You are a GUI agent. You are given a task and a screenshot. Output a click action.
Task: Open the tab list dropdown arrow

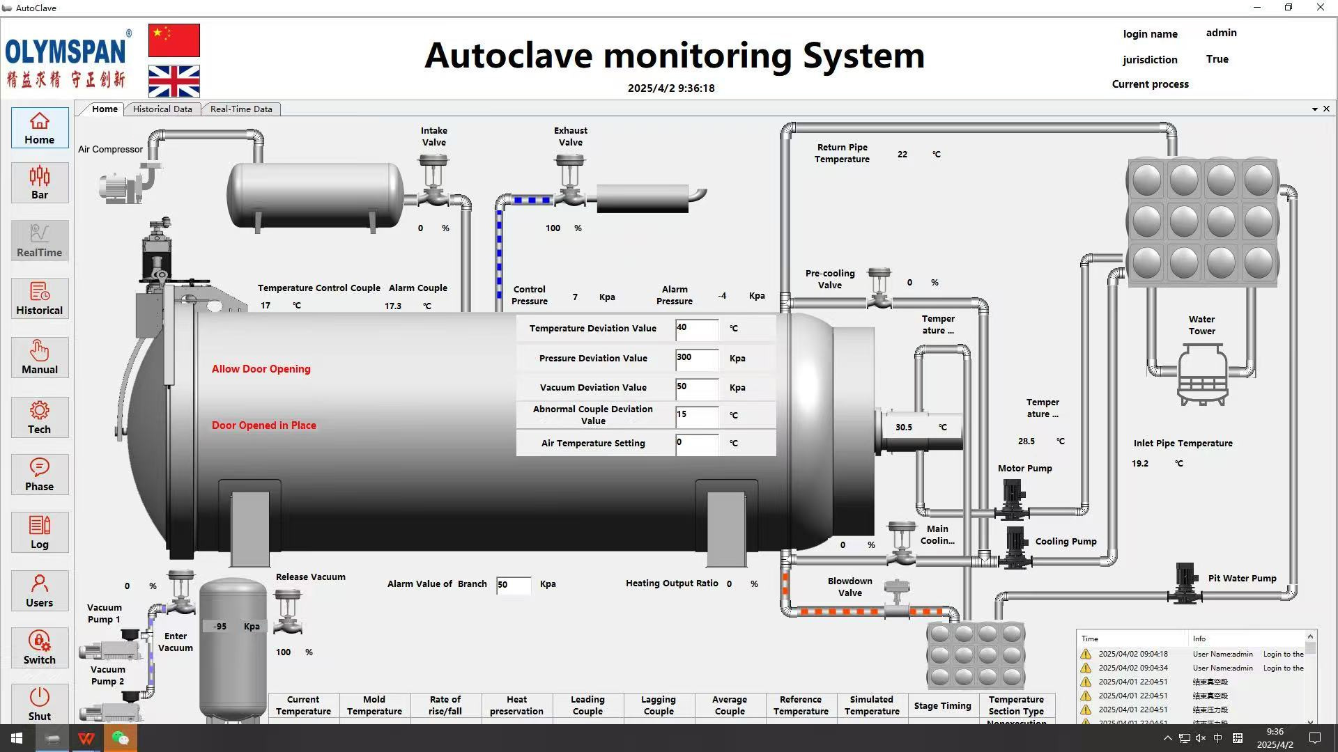point(1315,109)
